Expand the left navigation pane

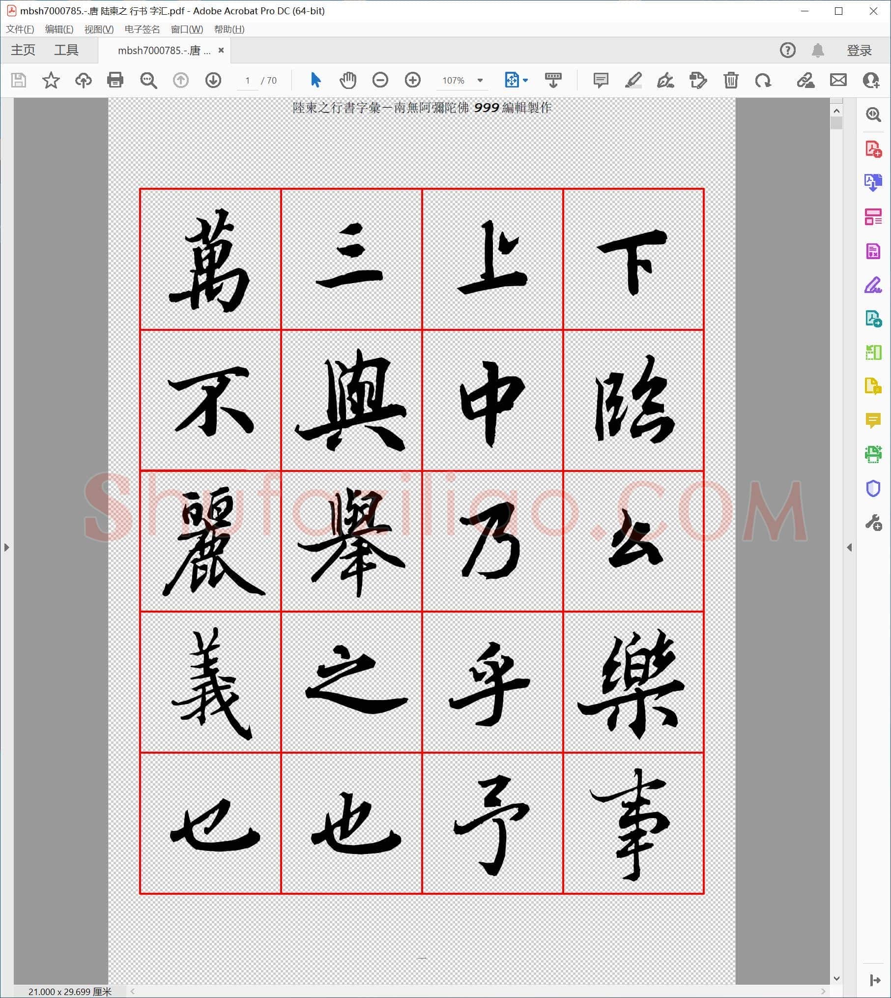tap(6, 547)
